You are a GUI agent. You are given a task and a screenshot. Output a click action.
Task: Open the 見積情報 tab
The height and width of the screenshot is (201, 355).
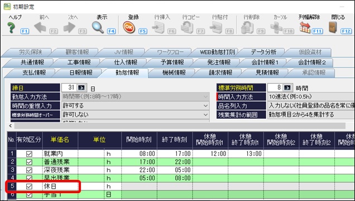267,73
